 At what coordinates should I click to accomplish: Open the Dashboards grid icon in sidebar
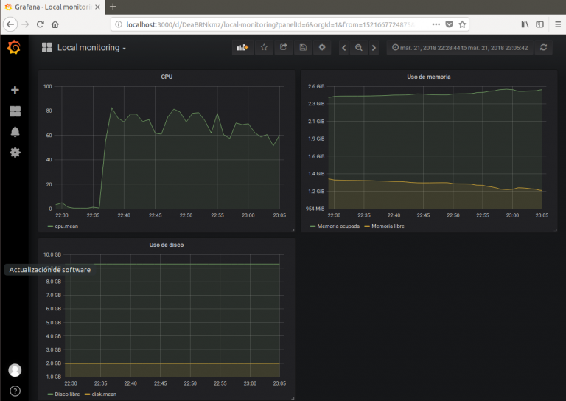tap(15, 111)
